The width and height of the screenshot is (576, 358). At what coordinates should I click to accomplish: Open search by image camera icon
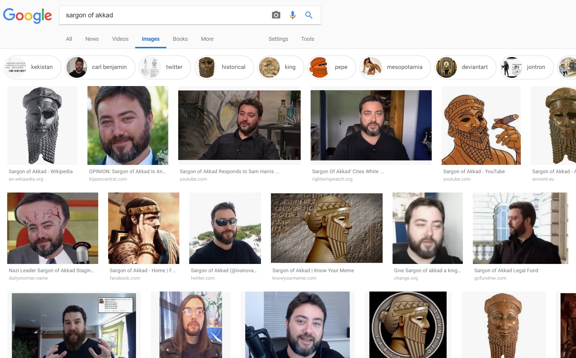[x=276, y=15]
